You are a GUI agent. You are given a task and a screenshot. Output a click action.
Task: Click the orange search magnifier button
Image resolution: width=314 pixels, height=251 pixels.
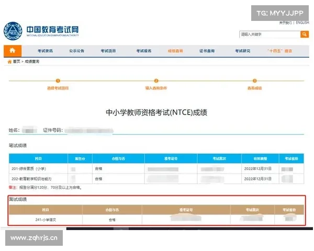[304, 34]
